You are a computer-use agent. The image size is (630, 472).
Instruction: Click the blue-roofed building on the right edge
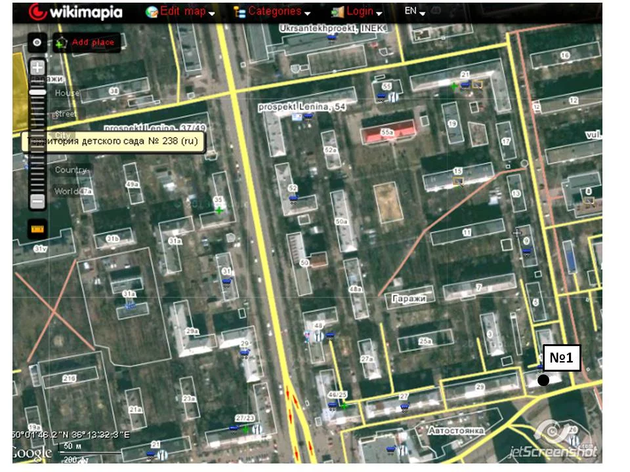(570, 257)
